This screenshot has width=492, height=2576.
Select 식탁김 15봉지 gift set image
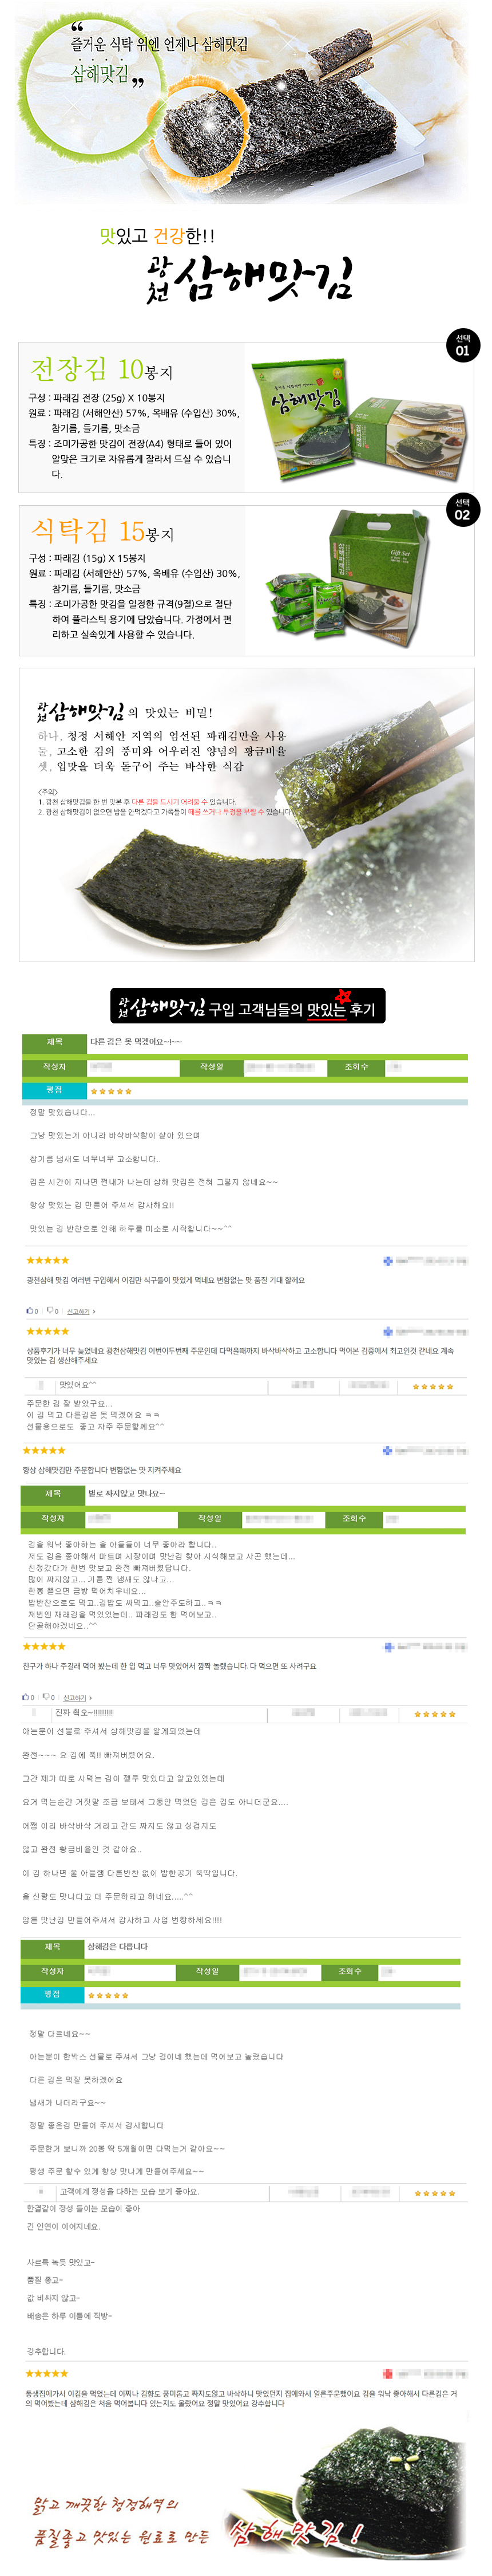[358, 580]
